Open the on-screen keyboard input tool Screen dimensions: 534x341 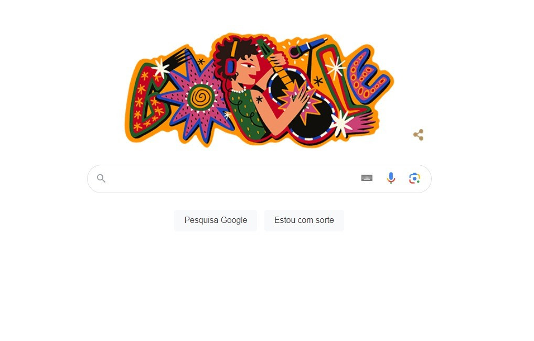pyautogui.click(x=367, y=178)
